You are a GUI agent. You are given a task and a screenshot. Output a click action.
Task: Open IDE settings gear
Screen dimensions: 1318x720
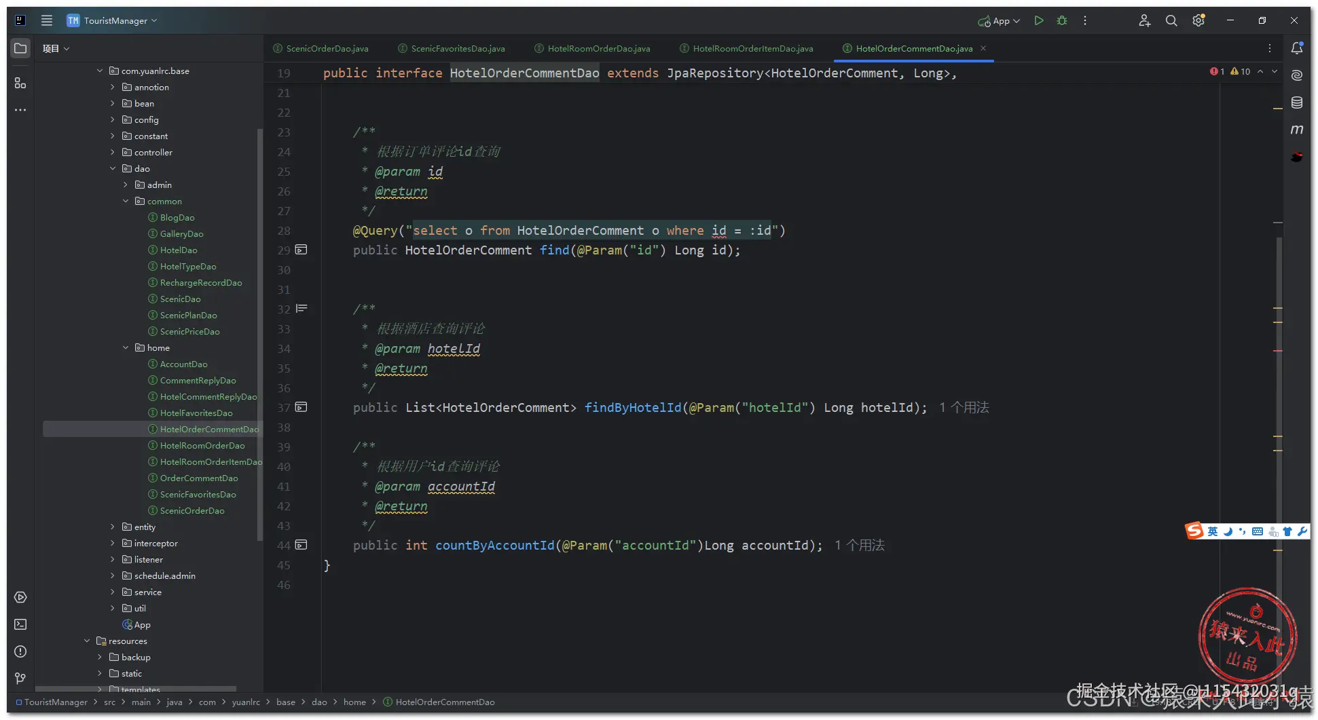1198,20
